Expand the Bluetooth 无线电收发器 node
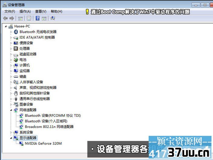The height and width of the screenshot is (160, 213). point(11,32)
